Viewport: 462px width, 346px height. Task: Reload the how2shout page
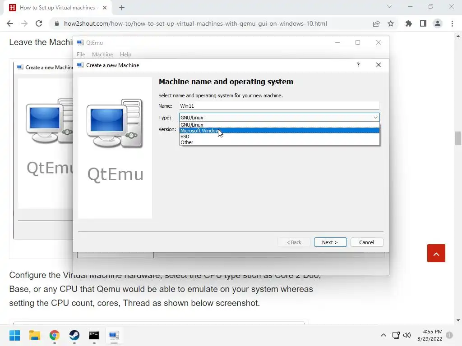pyautogui.click(x=39, y=23)
